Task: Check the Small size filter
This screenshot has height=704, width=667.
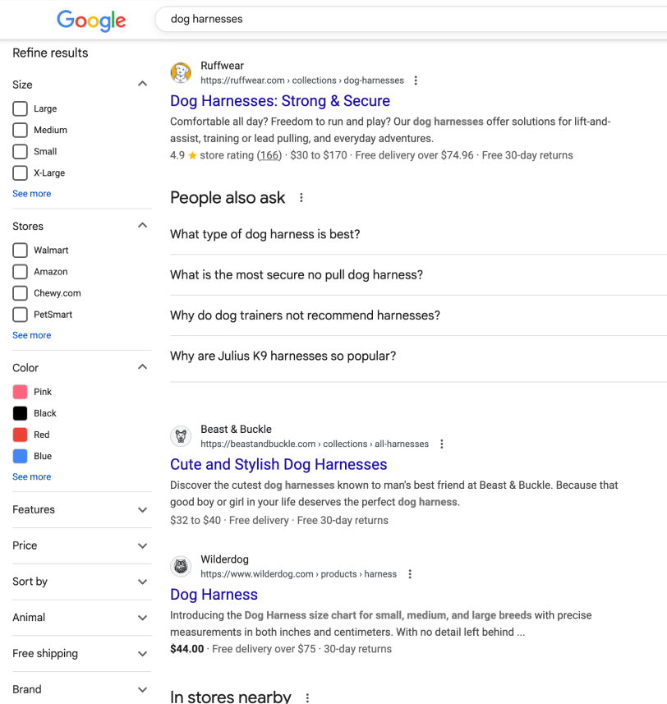Action: coord(21,152)
